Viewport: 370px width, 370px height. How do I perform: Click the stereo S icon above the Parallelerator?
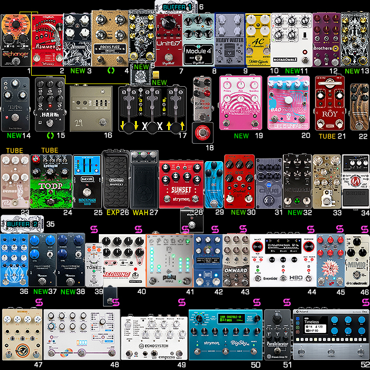coord(287,302)
